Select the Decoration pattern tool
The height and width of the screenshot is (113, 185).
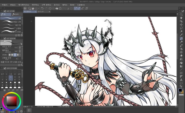click(x=181, y=52)
